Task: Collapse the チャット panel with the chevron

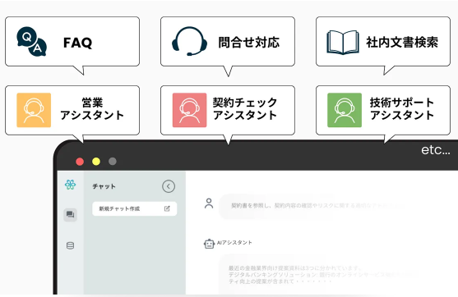Action: point(169,186)
